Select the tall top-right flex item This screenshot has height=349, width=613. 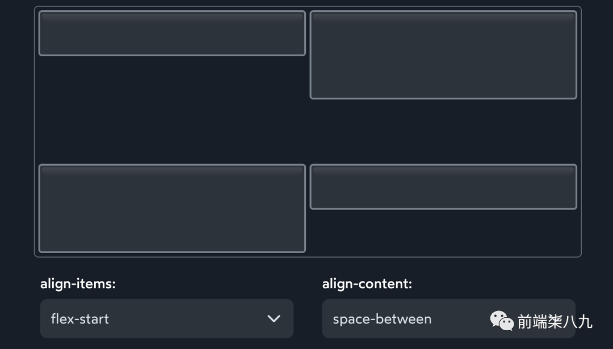[x=443, y=54]
